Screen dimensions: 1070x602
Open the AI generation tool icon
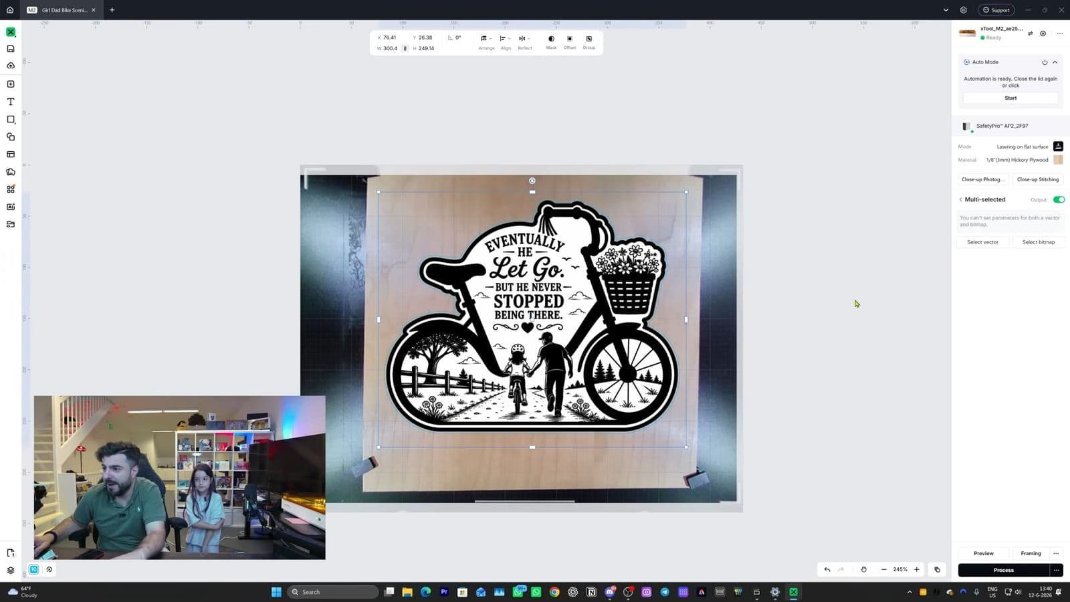(x=11, y=207)
